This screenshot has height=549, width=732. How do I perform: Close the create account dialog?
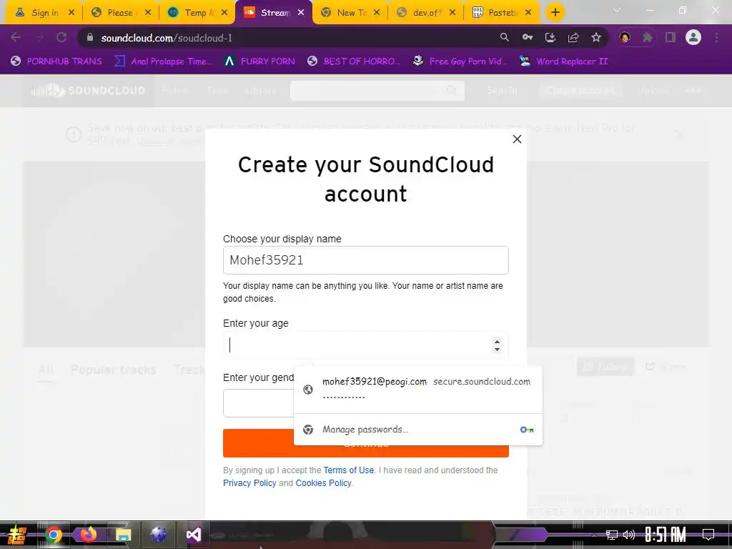point(517,139)
